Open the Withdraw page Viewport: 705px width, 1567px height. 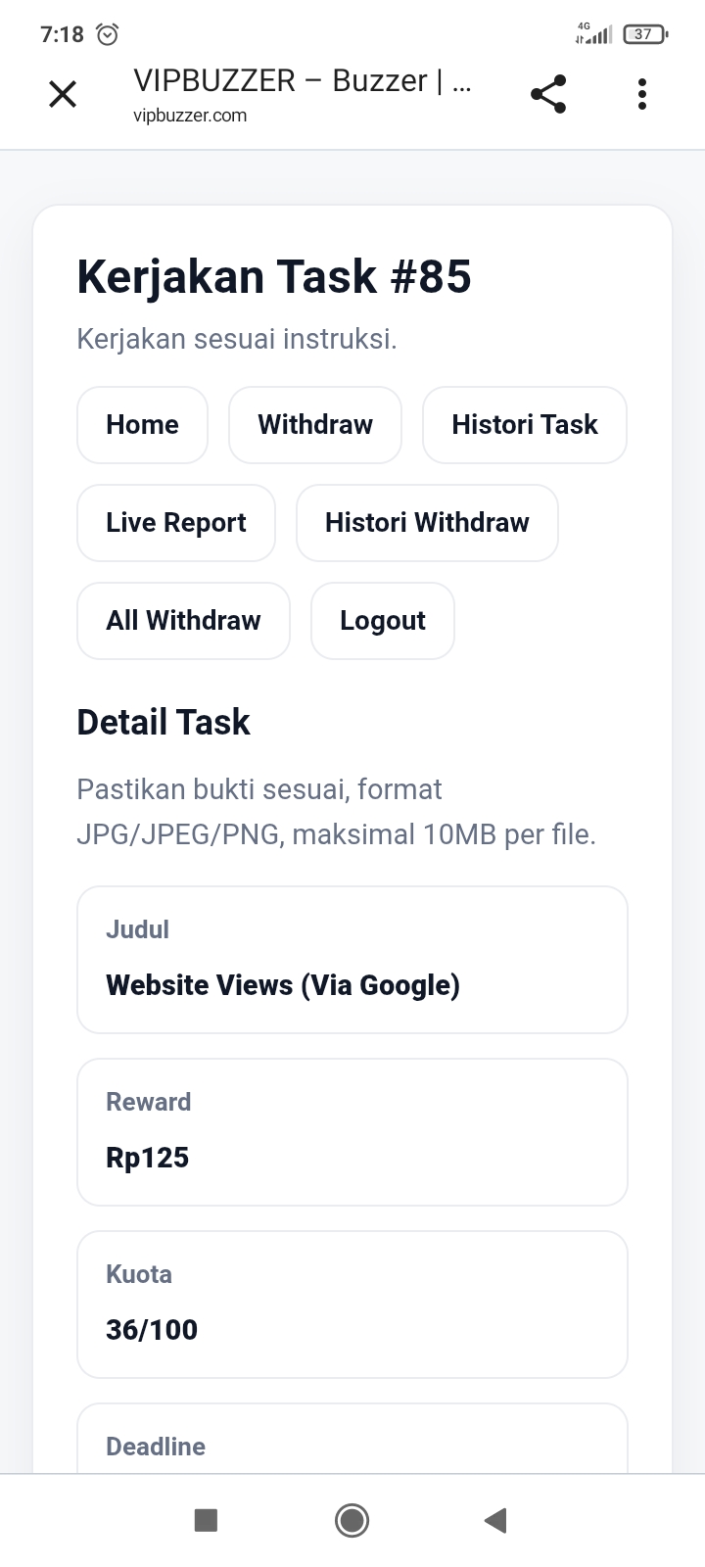coord(315,425)
